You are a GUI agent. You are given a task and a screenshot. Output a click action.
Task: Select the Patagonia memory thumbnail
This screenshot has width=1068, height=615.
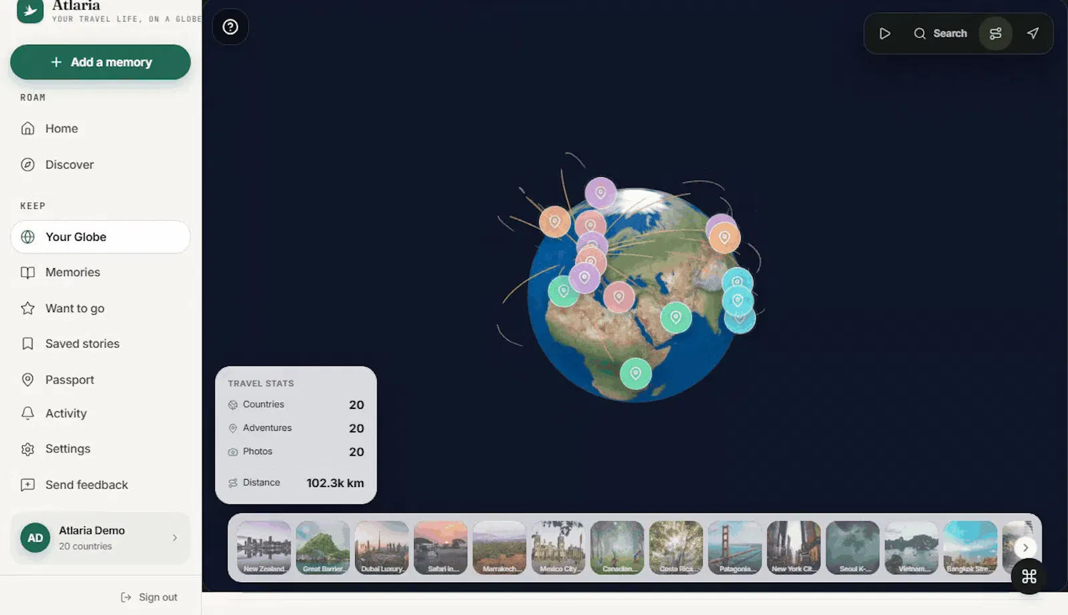tap(735, 548)
